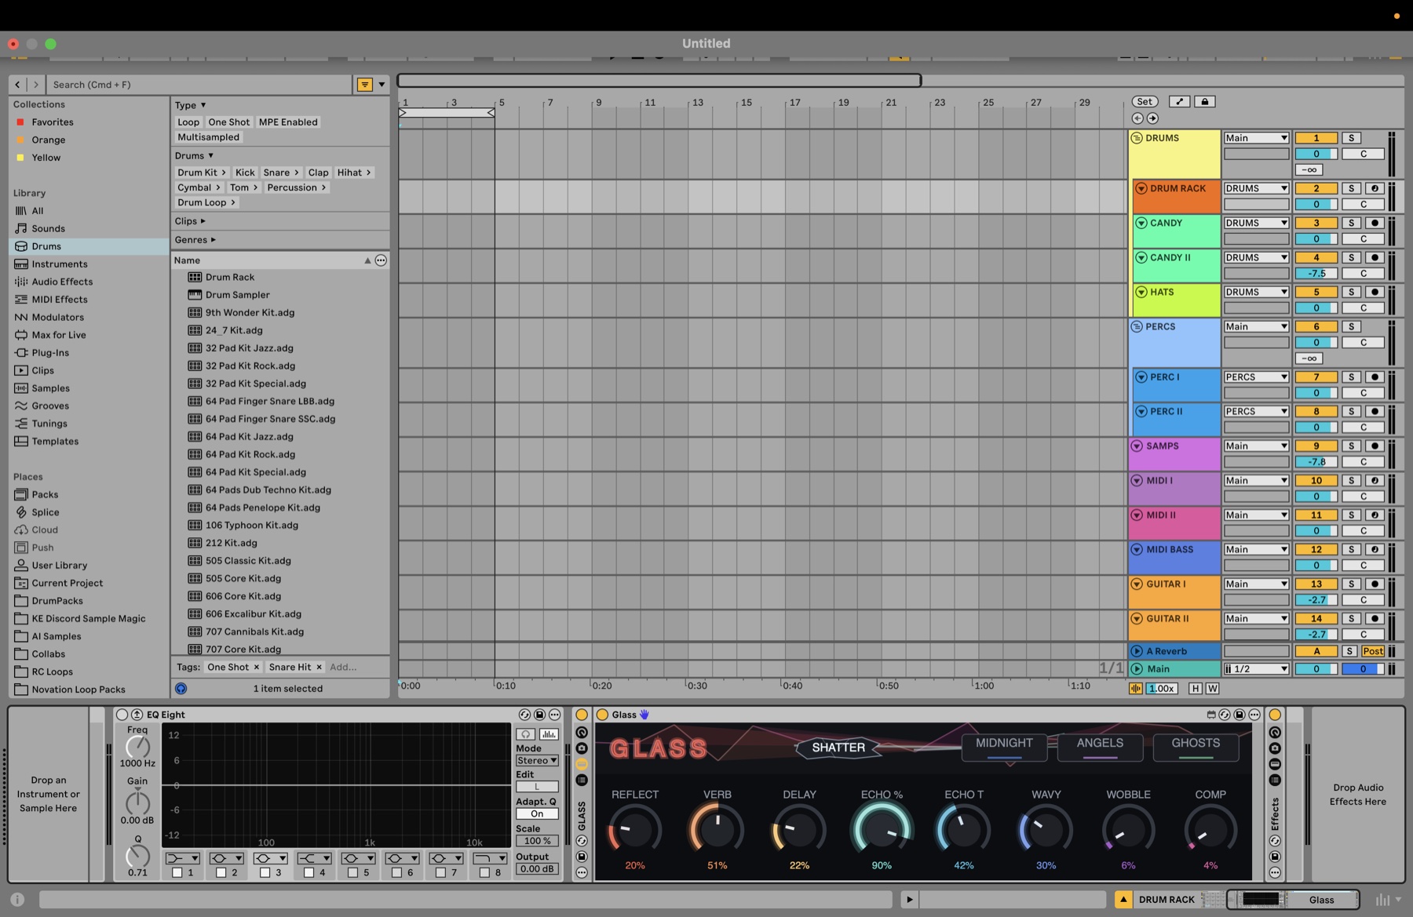The height and width of the screenshot is (917, 1413).
Task: Open User Library folder
Action: coord(60,566)
